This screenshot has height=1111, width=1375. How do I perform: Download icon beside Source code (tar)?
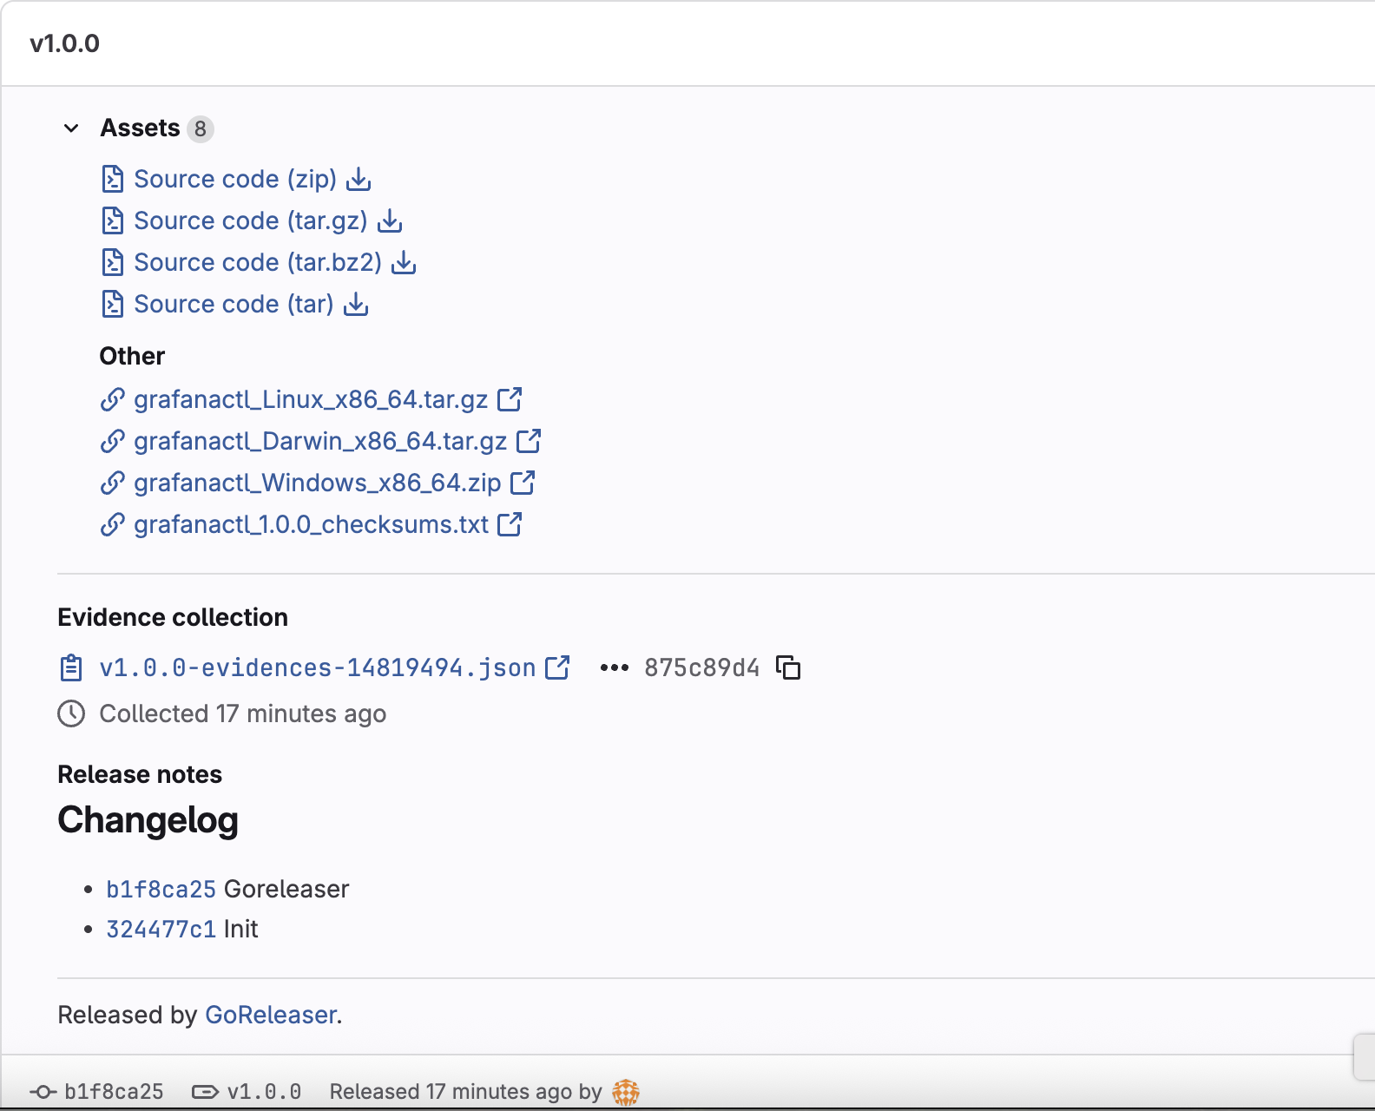[356, 305]
